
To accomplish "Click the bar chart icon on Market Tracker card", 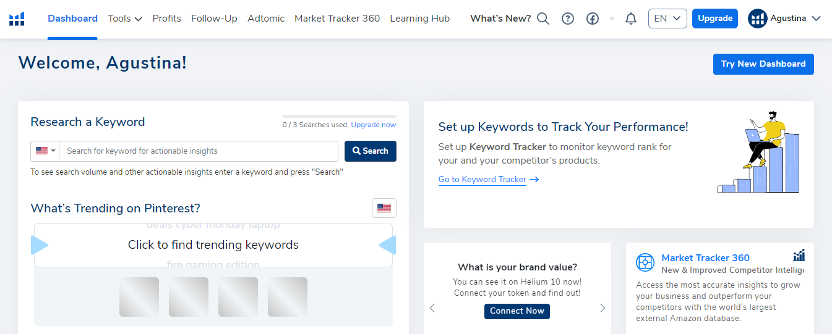I will pyautogui.click(x=799, y=256).
